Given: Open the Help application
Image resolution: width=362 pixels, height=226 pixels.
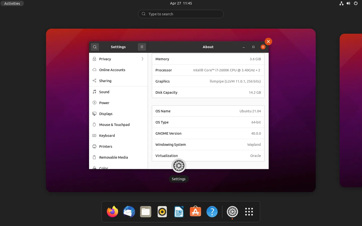Looking at the screenshot, I should (x=212, y=212).
